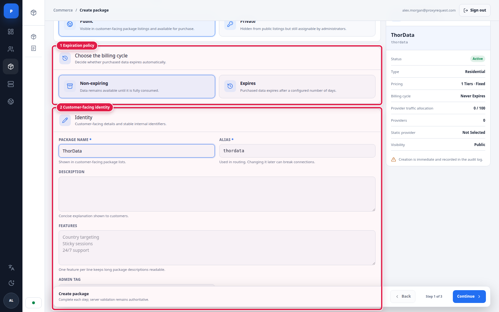Click the alex.morgan@proxyrequest.com email text
499x312 pixels.
pyautogui.click(x=429, y=10)
